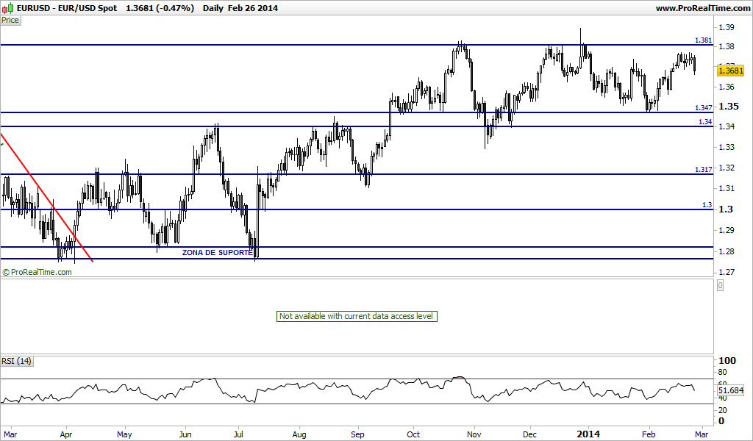
Task: Click the Jun marker on time axis
Action: tap(185, 434)
